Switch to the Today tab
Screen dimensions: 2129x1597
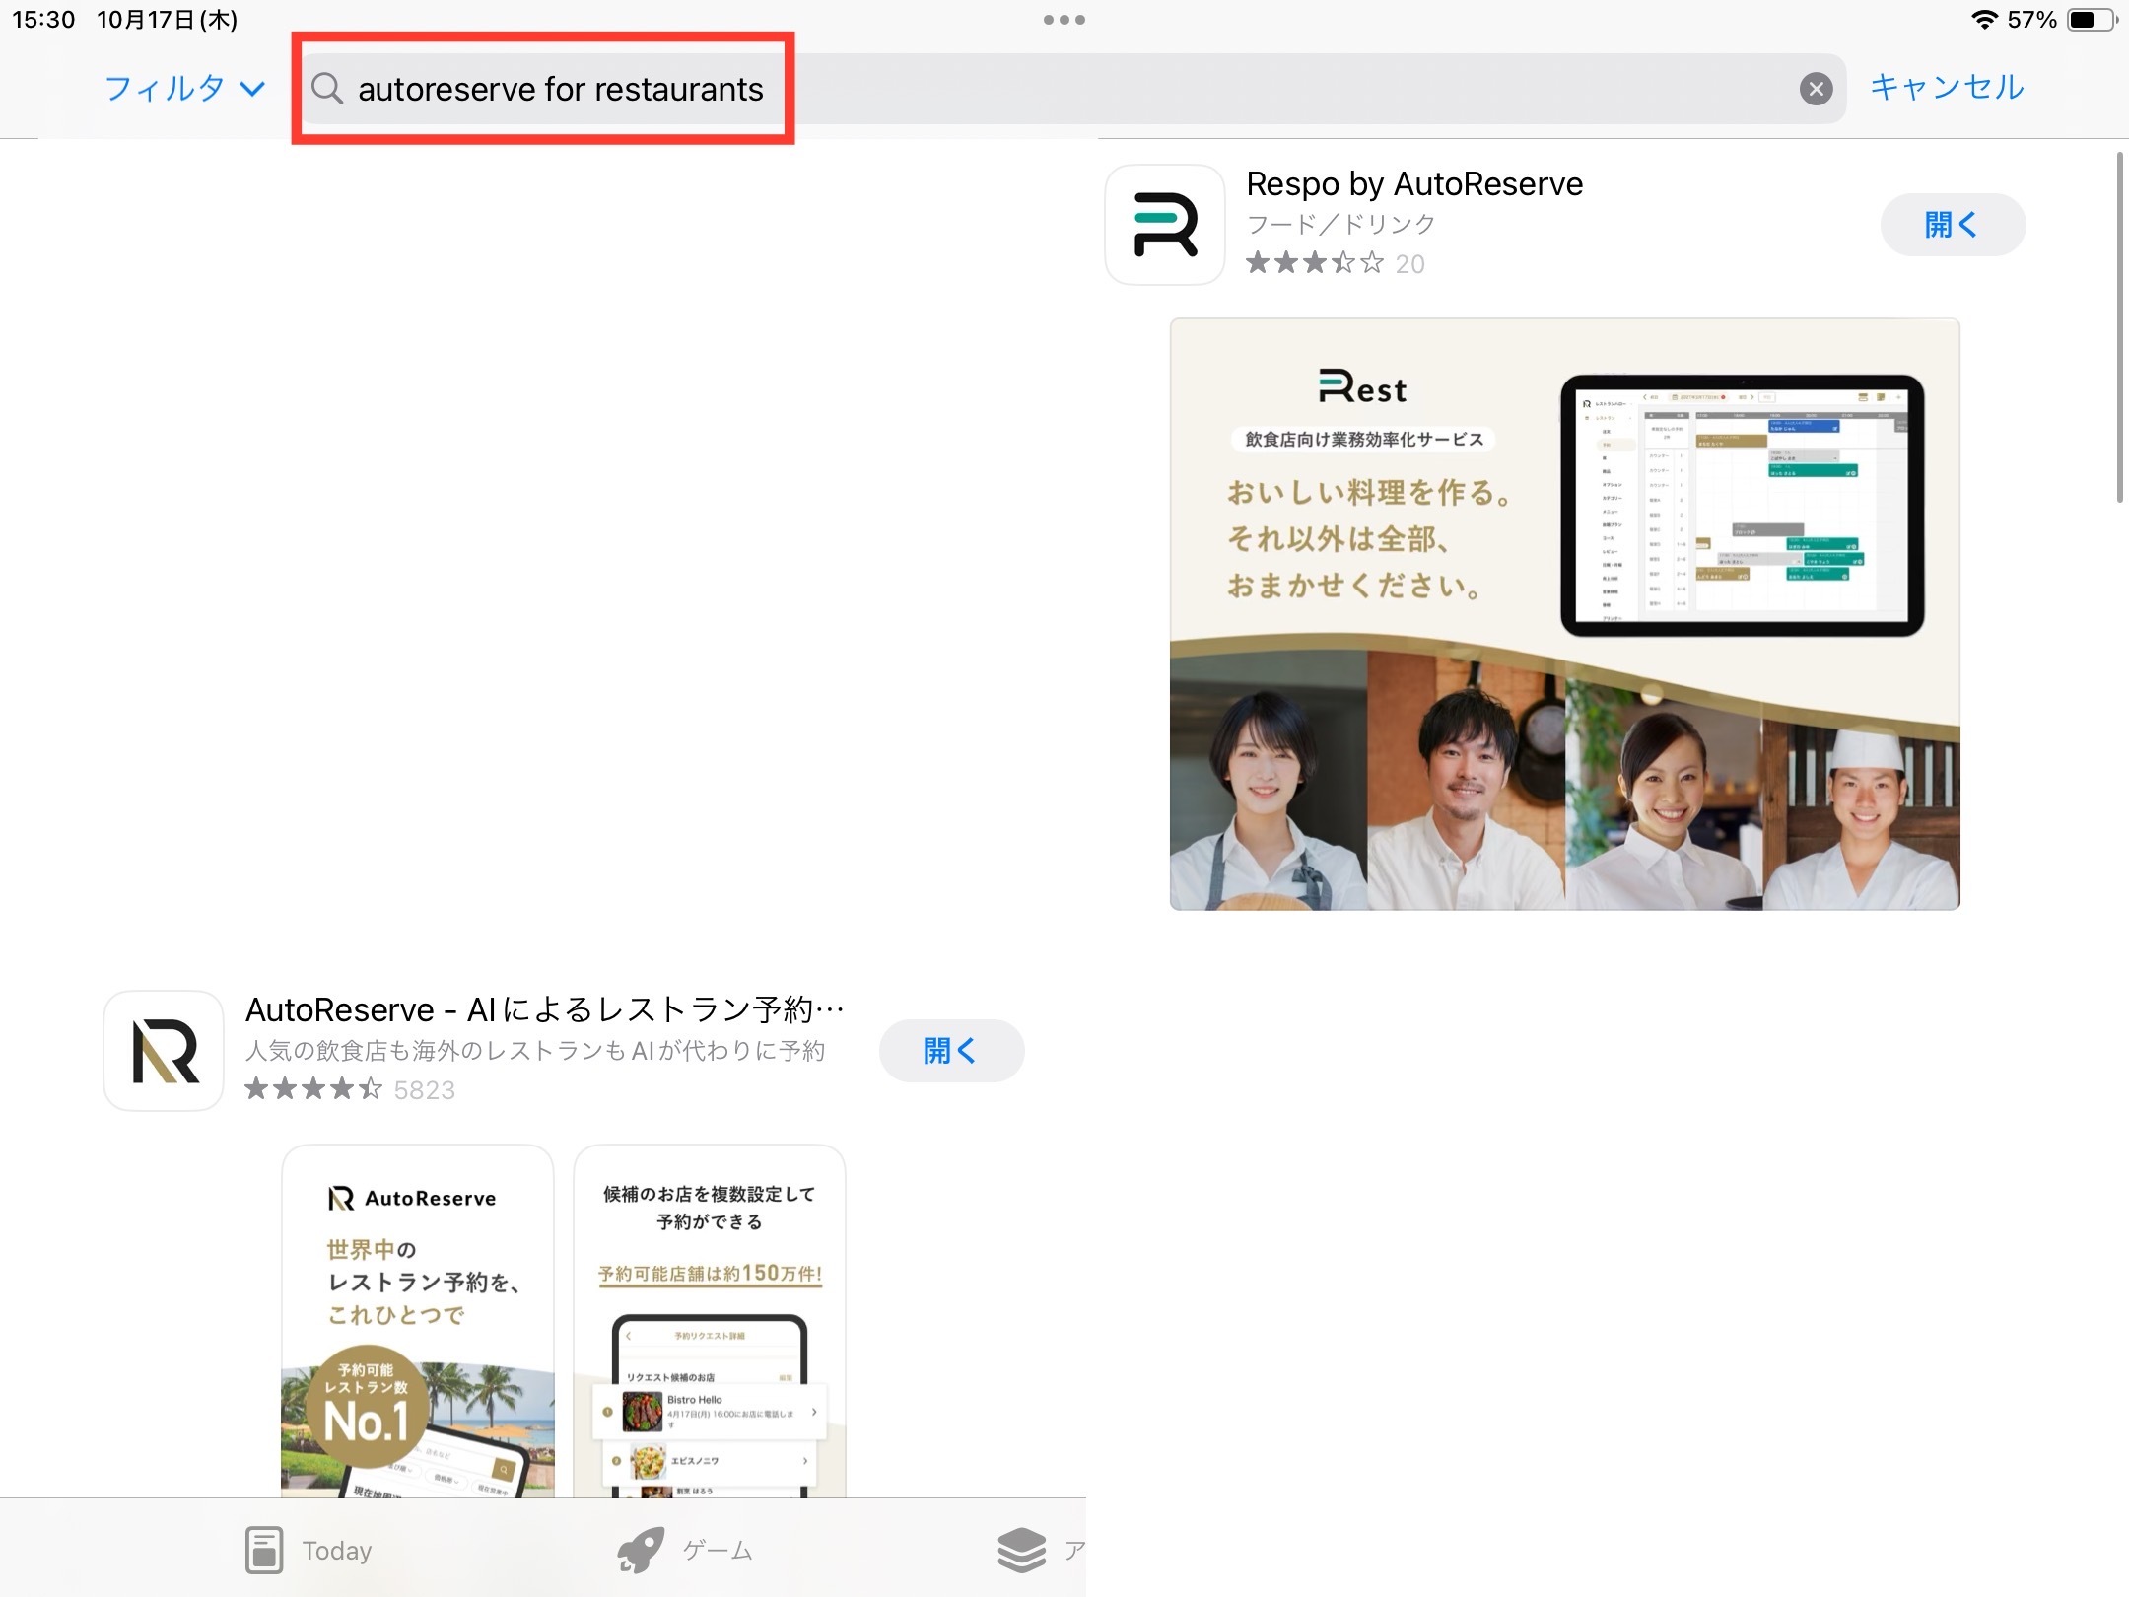(x=309, y=1550)
